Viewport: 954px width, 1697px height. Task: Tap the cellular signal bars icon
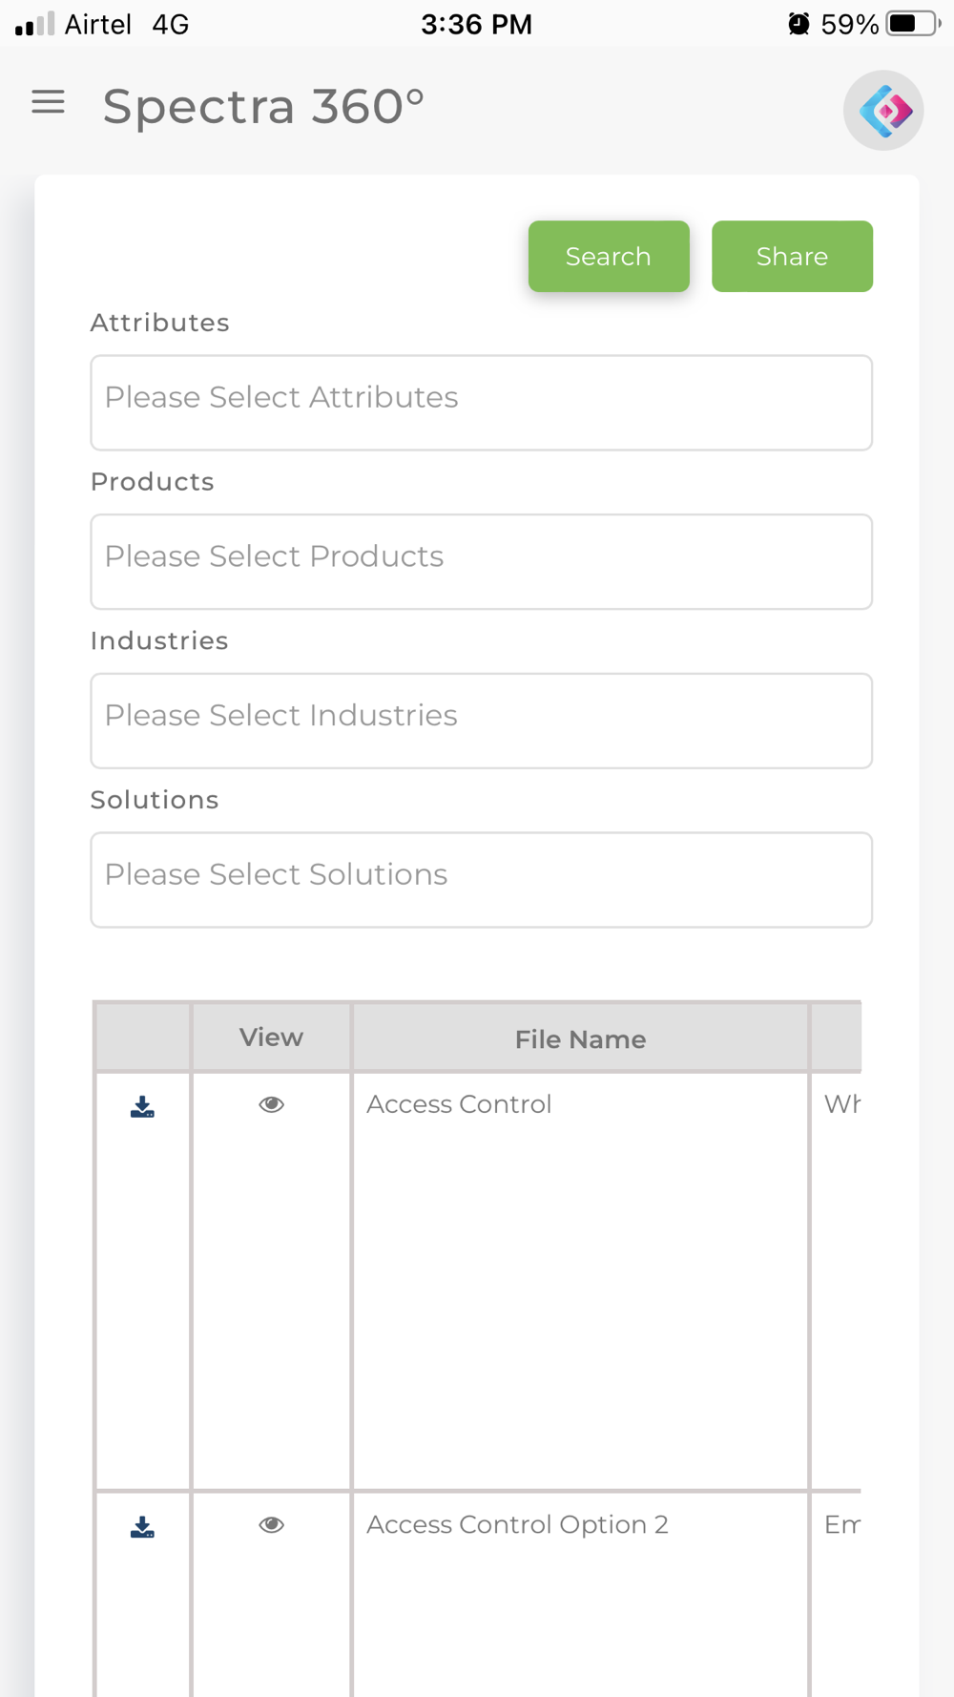point(34,24)
